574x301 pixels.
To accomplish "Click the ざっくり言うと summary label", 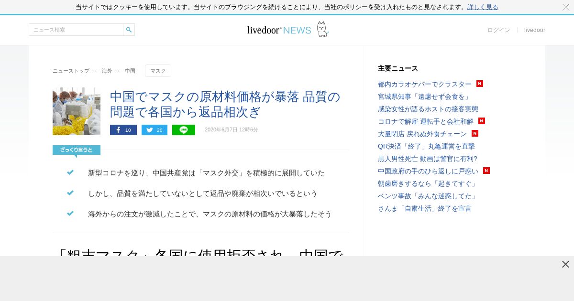I will (x=77, y=150).
